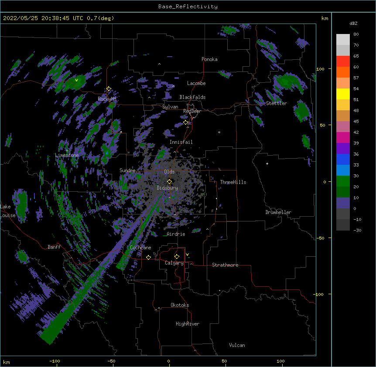
Task: Select the green swatch between 30 and 20
Action: [343, 181]
